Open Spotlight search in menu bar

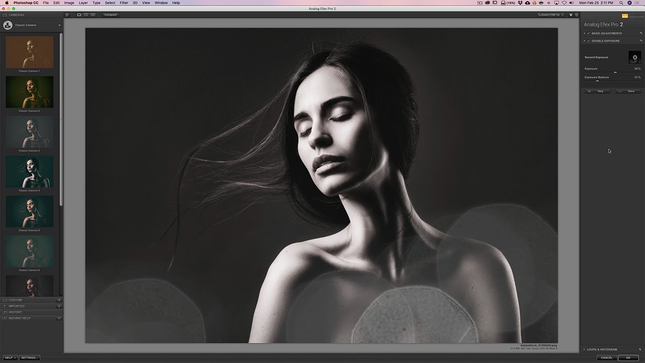pos(622,3)
